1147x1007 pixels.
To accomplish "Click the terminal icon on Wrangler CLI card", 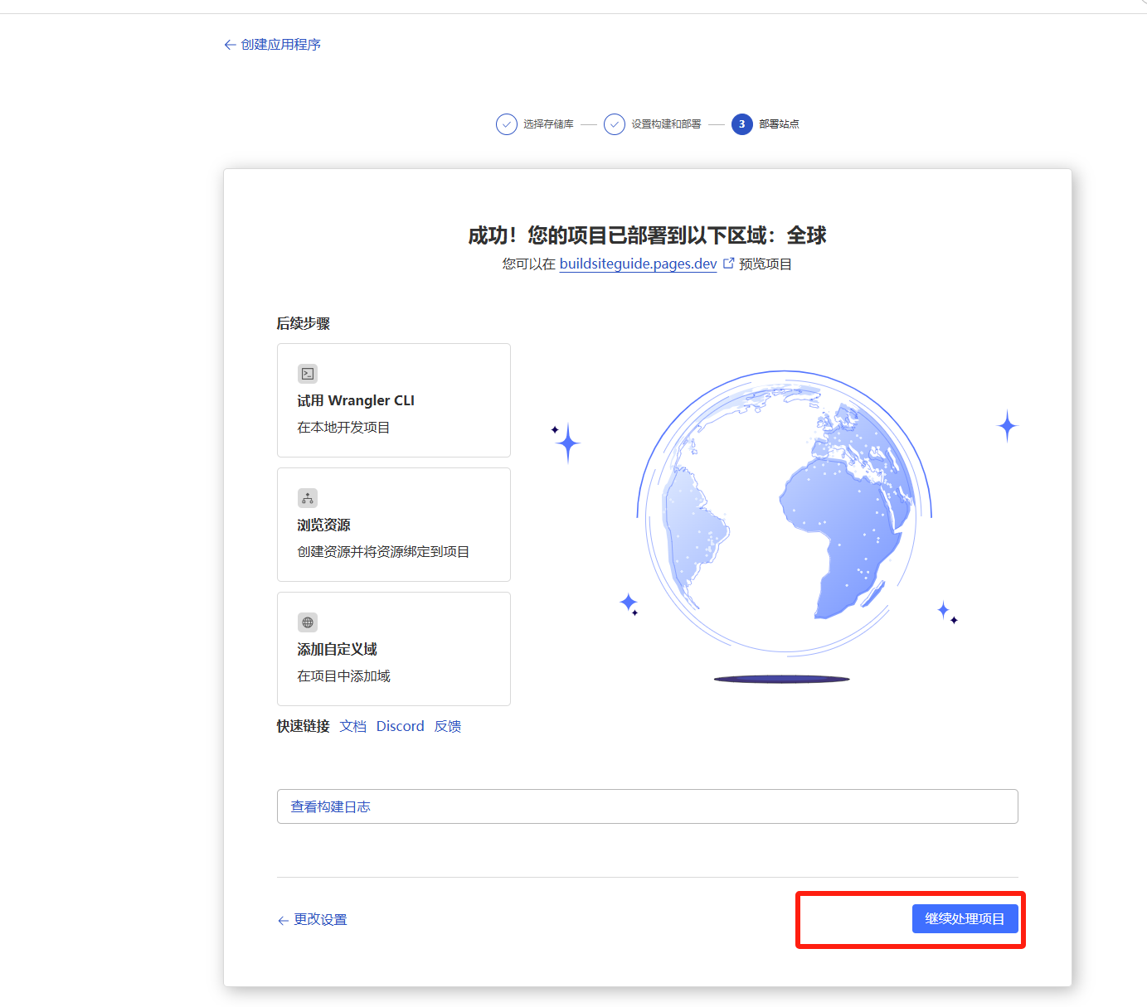I will tap(307, 373).
